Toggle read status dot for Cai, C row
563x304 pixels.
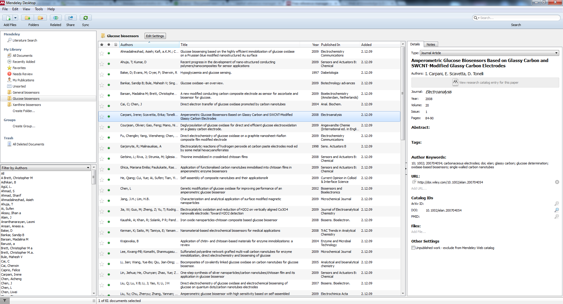109,106
